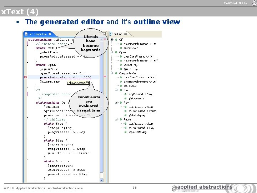
Task: Click the editor scrollbar up arrow
Action: (101, 39)
